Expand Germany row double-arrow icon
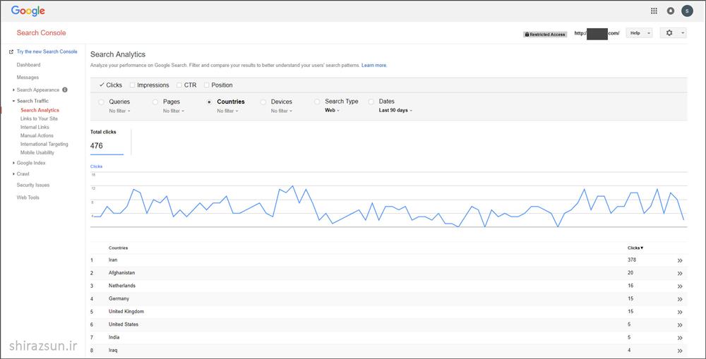The image size is (706, 359). [680, 299]
